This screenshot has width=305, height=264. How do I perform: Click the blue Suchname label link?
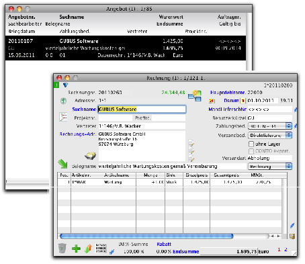[84, 109]
